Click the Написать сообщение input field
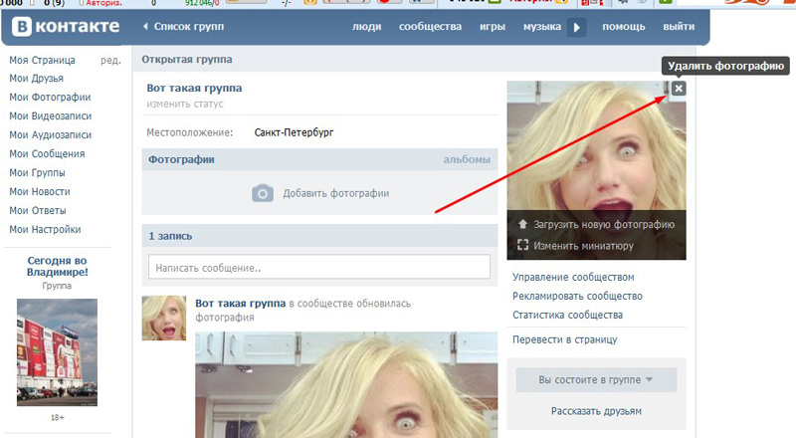This screenshot has width=796, height=438. click(319, 267)
